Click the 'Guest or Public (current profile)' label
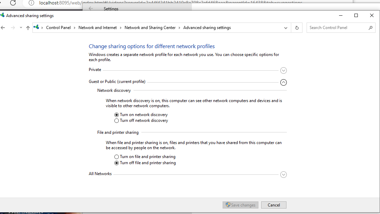Viewport: 380px width, 214px height. (117, 82)
